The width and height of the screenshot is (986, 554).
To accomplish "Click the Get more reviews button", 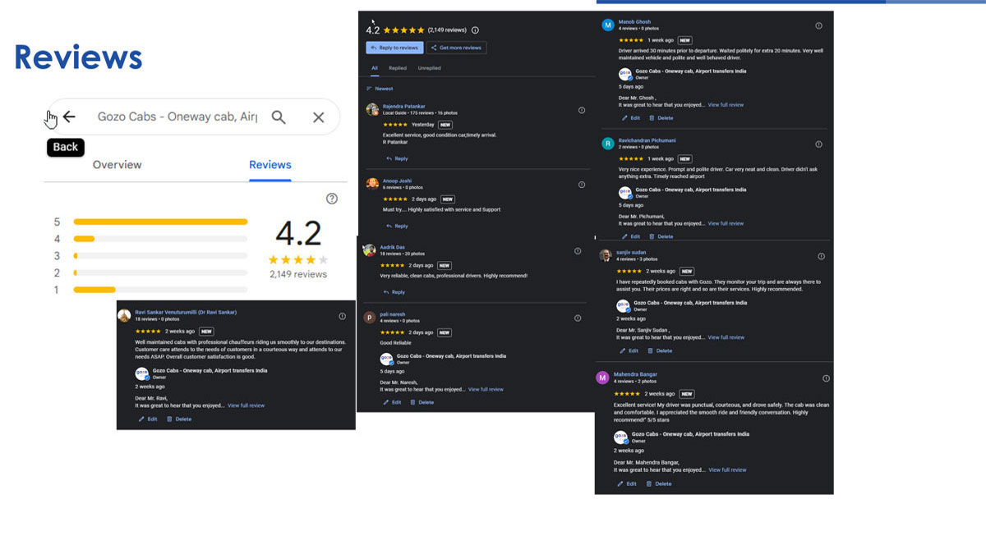I will pos(457,48).
